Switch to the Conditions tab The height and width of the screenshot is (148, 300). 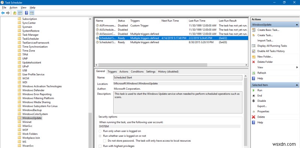(x=137, y=71)
